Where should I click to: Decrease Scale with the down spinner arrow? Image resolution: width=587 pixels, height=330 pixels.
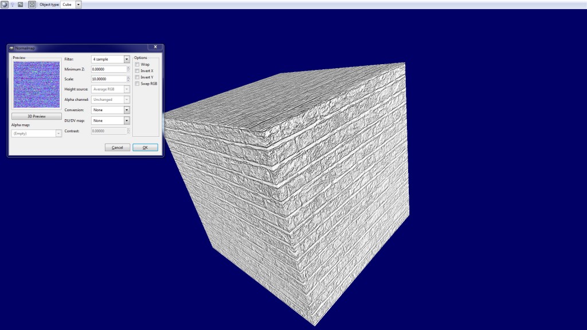click(128, 80)
